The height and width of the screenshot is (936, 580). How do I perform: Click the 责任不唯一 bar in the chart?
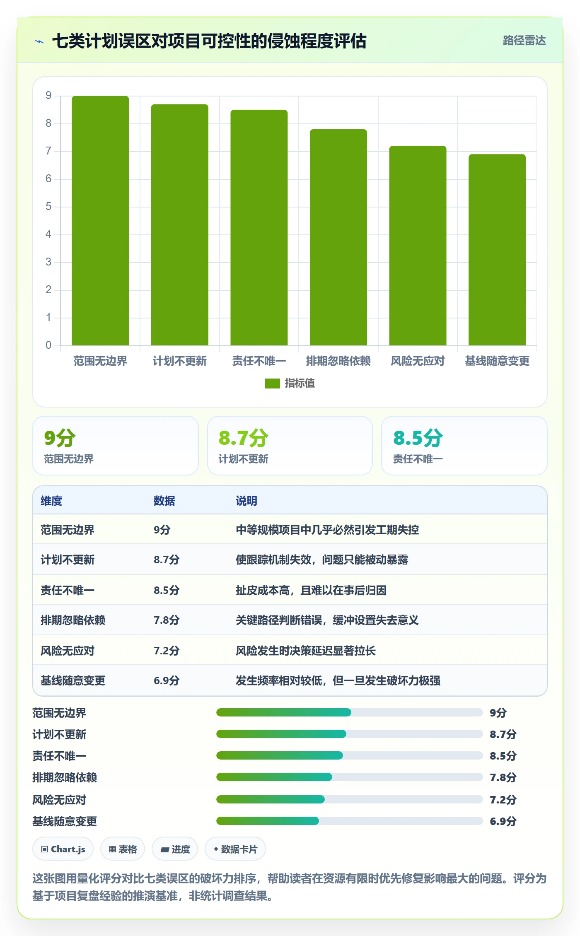(x=259, y=228)
